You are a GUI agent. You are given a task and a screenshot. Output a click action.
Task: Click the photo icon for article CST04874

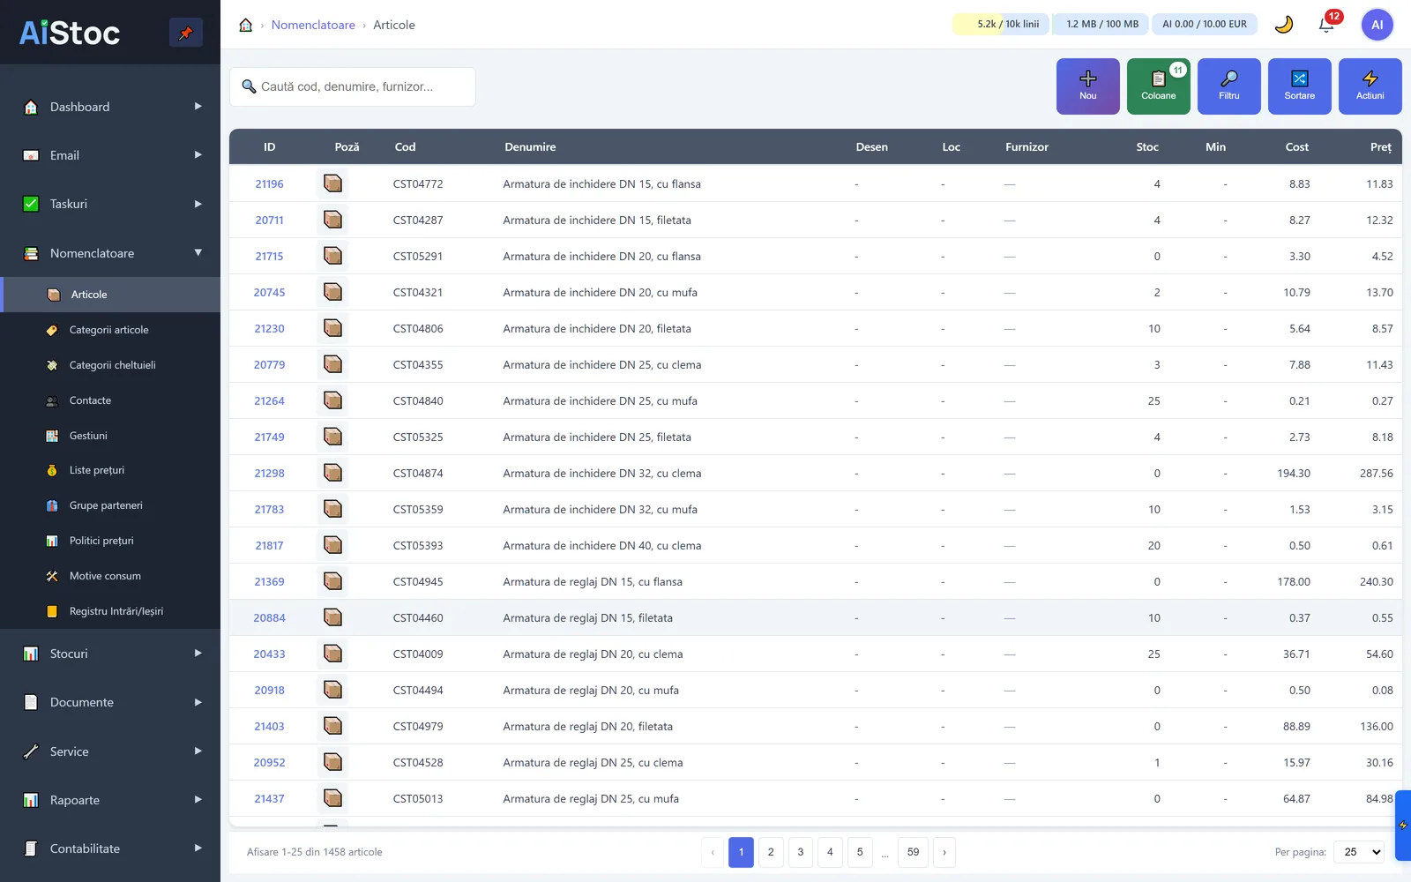coord(332,473)
